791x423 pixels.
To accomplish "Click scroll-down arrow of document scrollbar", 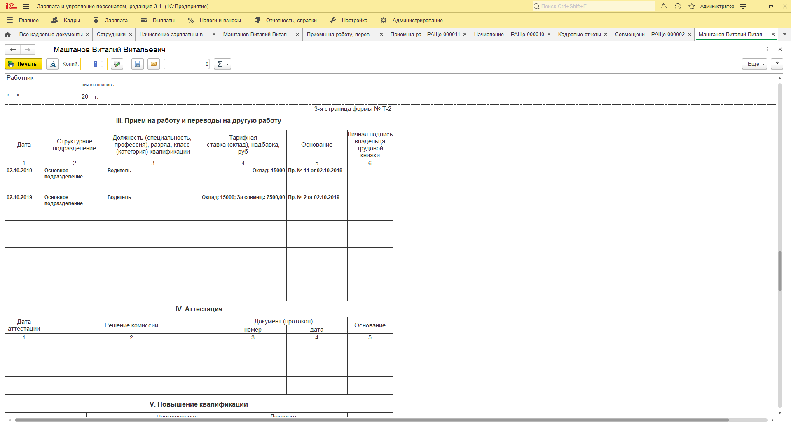I will point(780,413).
